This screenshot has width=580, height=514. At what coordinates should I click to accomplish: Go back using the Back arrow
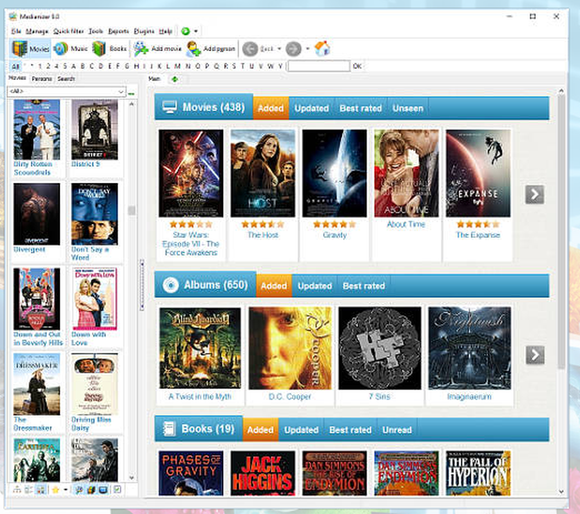(250, 49)
